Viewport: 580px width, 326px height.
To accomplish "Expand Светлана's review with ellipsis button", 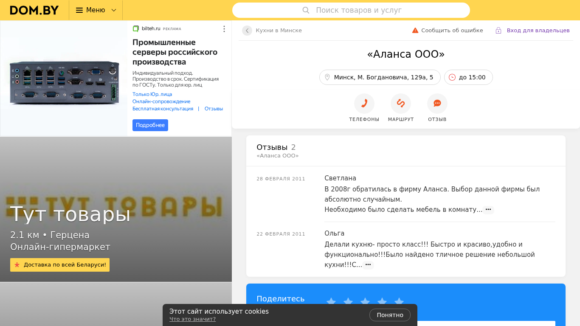I will click(x=488, y=210).
